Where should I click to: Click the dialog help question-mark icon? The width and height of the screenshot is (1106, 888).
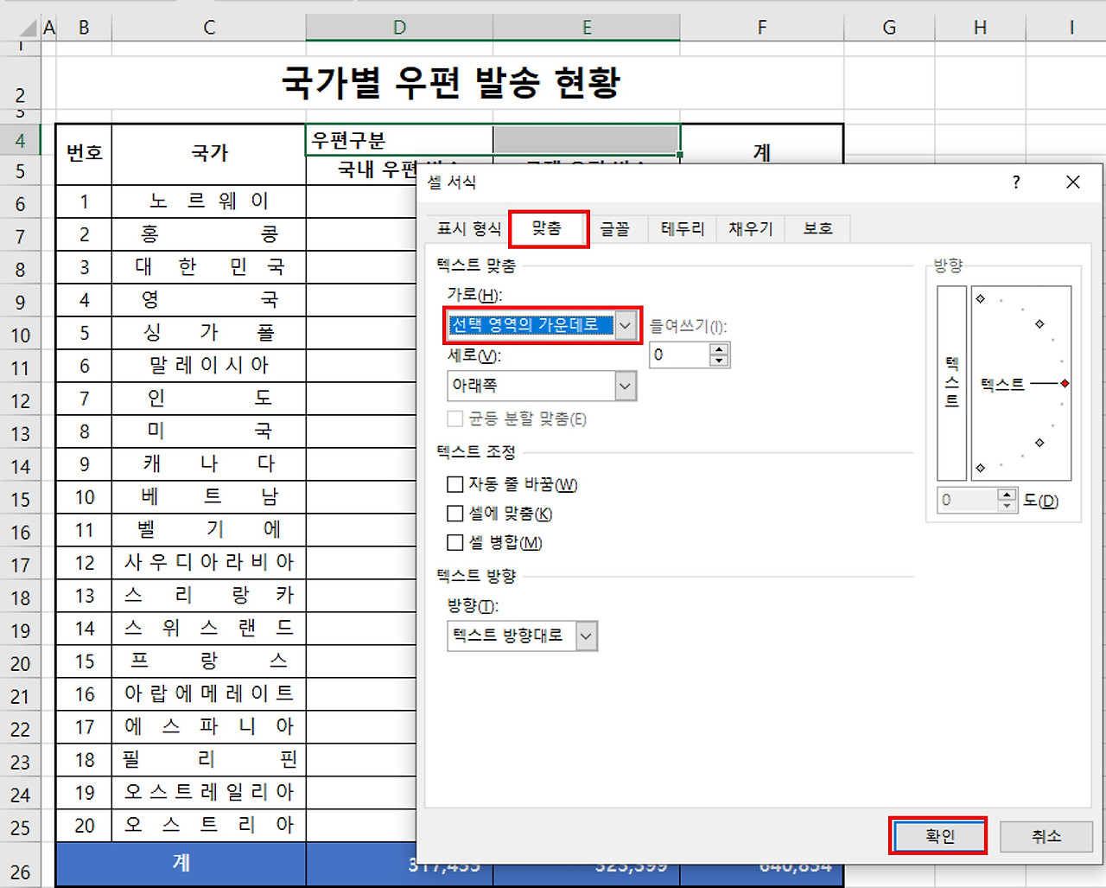(1016, 182)
